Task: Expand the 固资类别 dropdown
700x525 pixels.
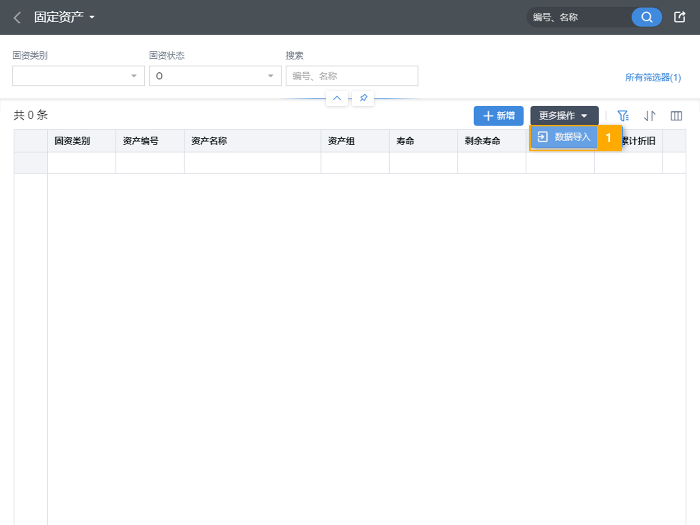Action: click(x=78, y=76)
